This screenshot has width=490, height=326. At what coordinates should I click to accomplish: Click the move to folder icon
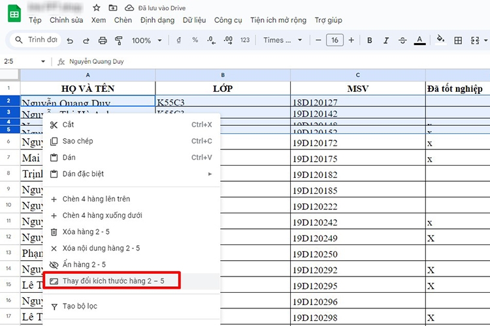pyautogui.click(x=113, y=8)
